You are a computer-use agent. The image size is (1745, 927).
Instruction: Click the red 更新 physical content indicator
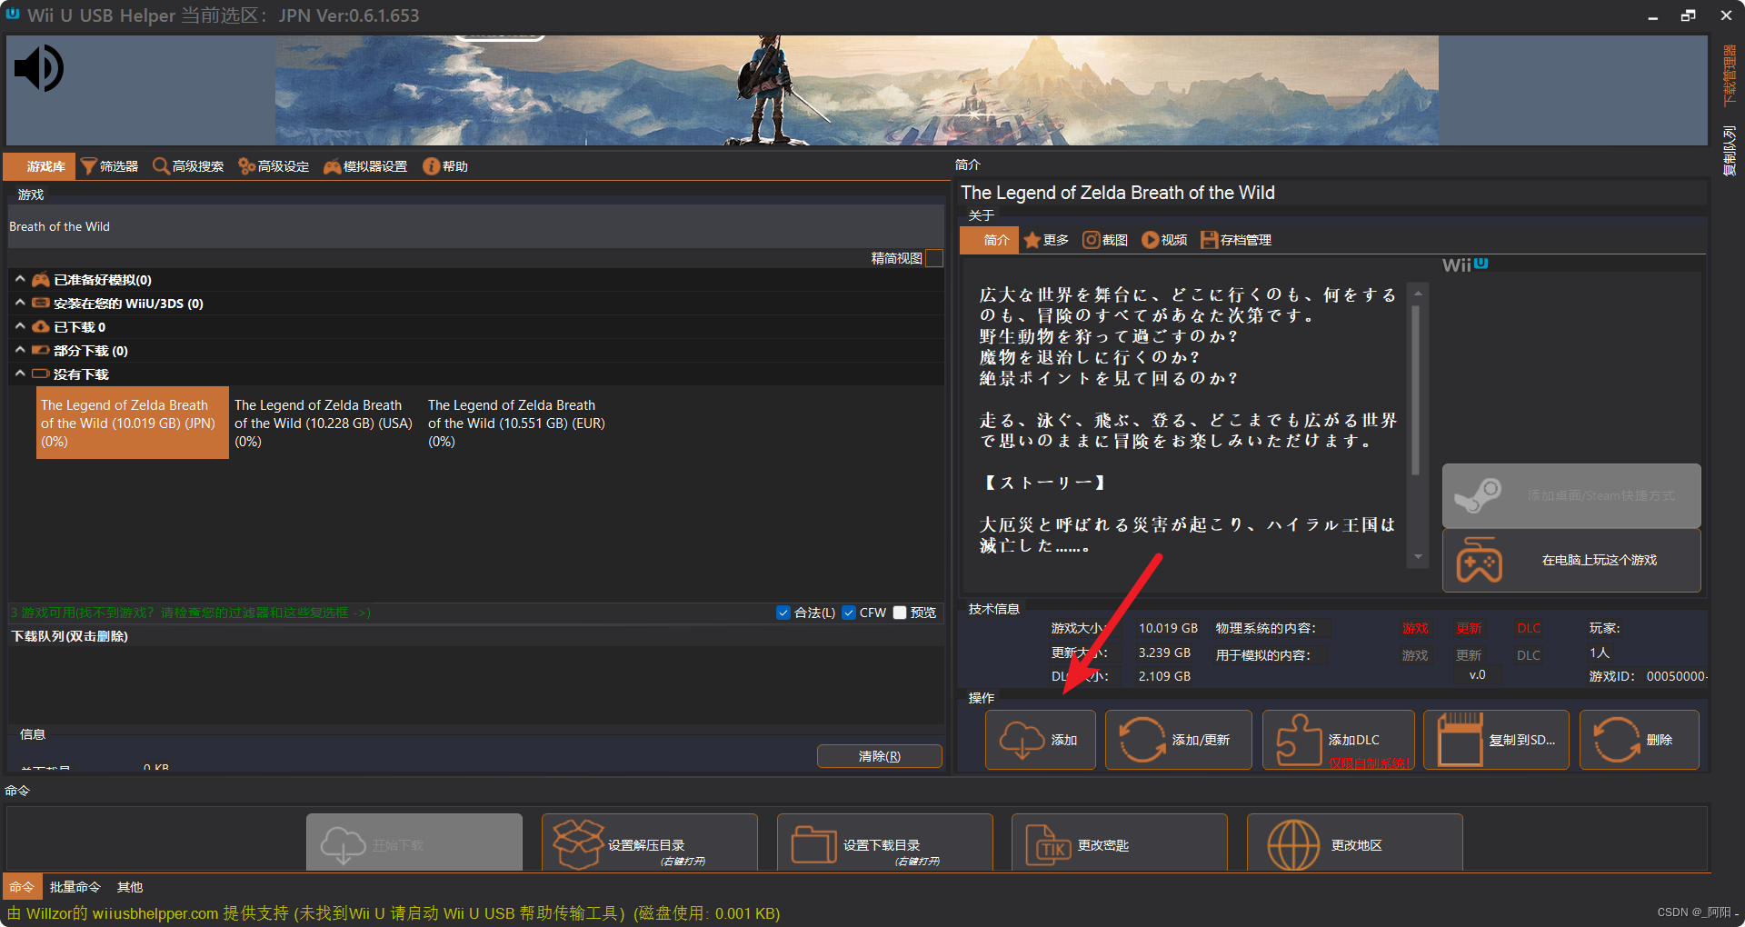[1469, 628]
